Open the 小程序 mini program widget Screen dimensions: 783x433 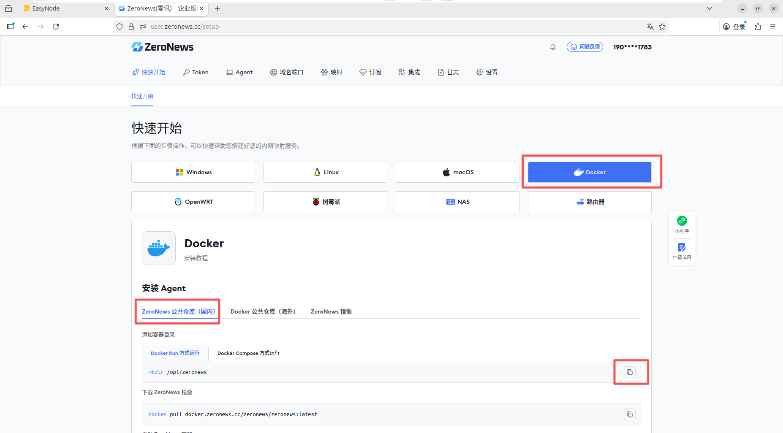point(682,225)
